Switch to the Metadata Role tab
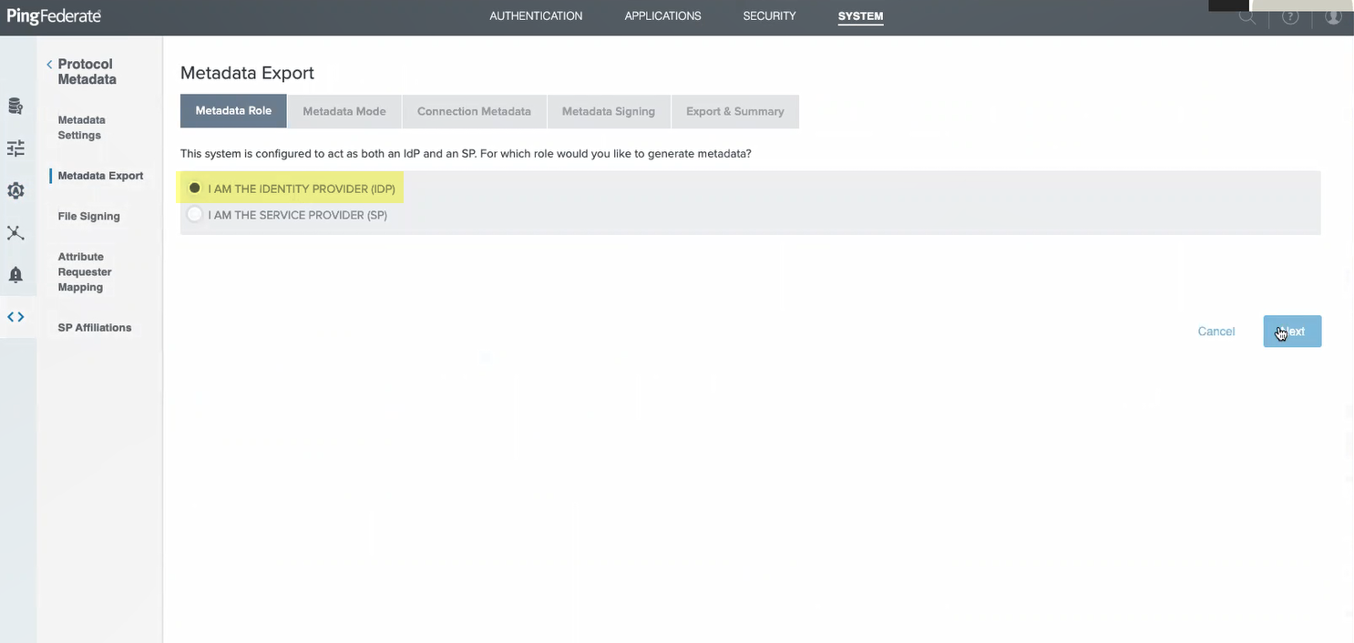 (233, 111)
